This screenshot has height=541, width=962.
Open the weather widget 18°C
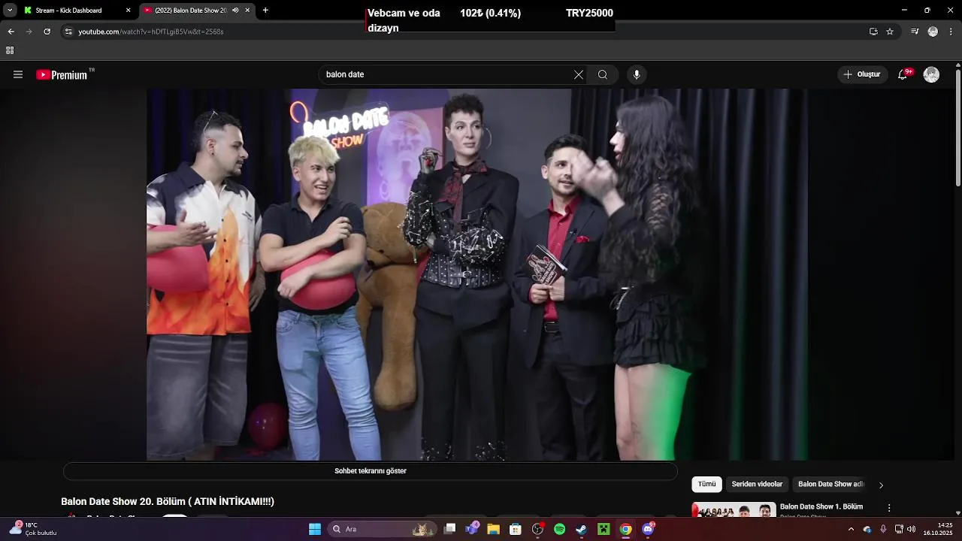click(33, 529)
